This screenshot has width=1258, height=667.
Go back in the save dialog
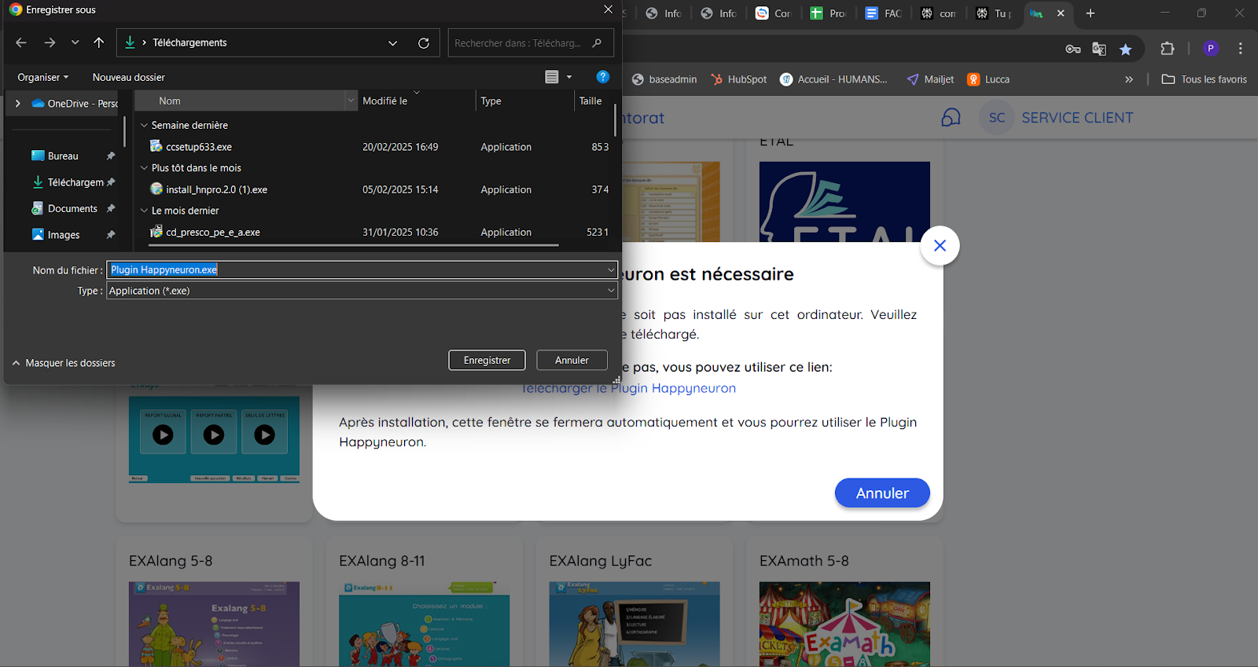click(x=21, y=42)
